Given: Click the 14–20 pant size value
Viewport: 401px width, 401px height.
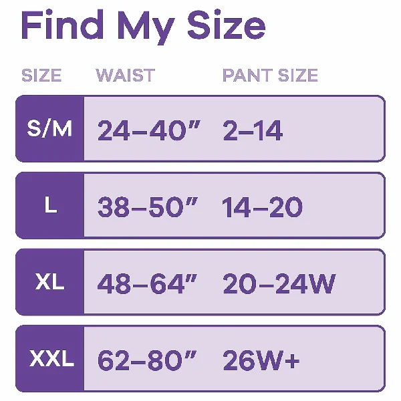Looking at the screenshot, I should (x=263, y=207).
